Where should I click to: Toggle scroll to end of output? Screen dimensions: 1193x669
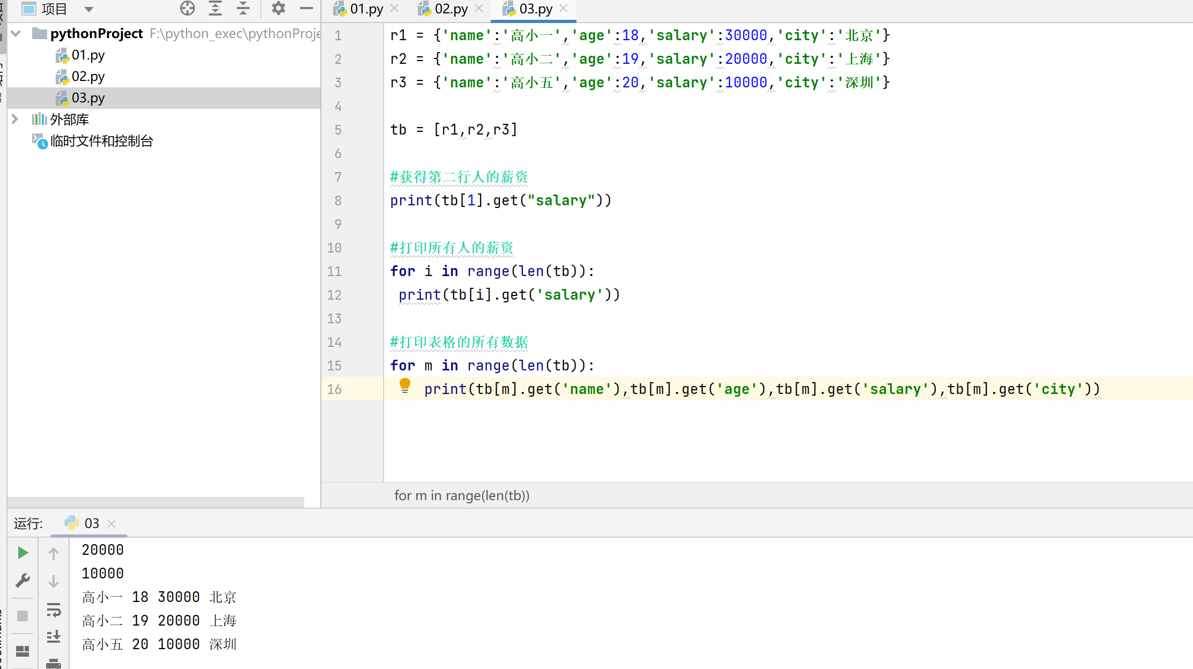[54, 637]
